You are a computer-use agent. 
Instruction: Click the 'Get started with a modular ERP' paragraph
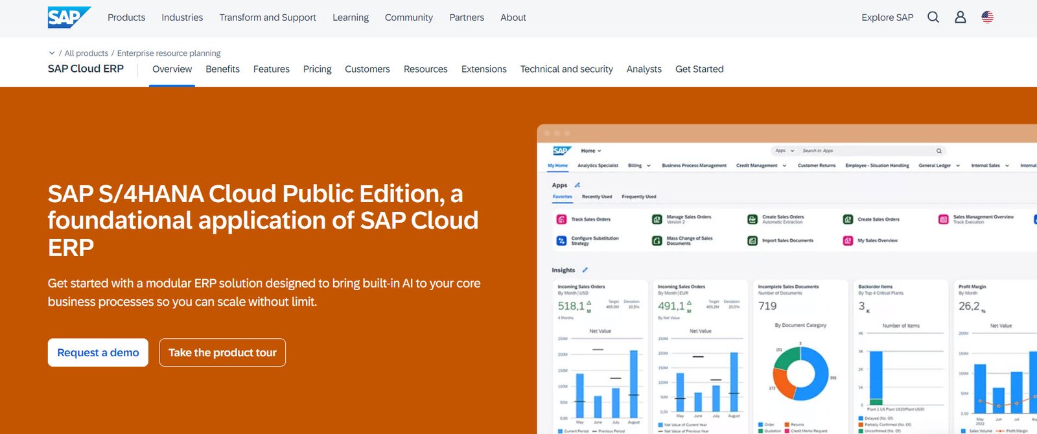pos(264,292)
